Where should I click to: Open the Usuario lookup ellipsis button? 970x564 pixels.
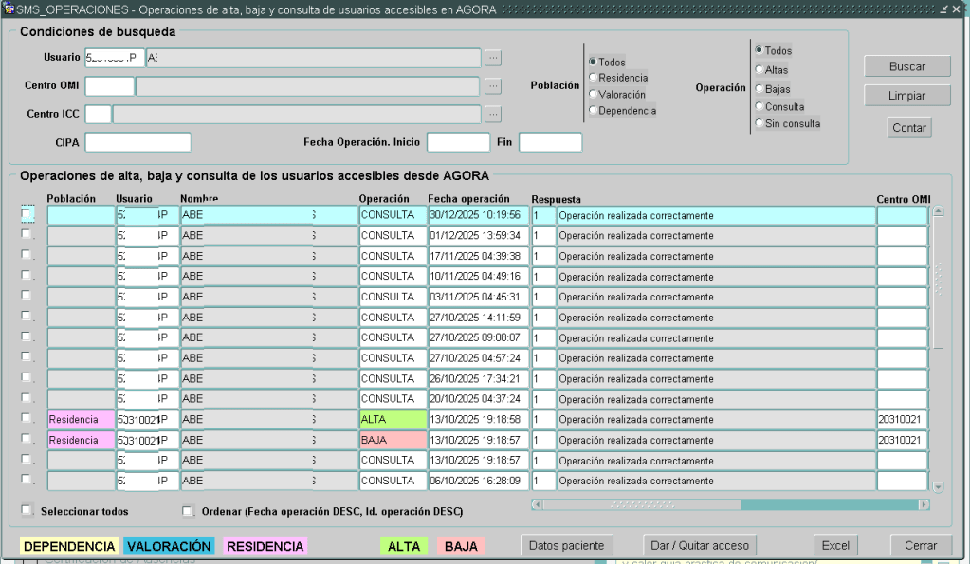493,58
